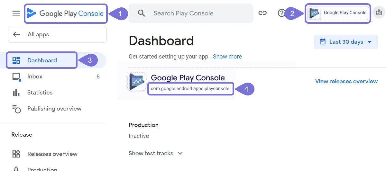Open the hamburger navigation menu

coord(16,13)
